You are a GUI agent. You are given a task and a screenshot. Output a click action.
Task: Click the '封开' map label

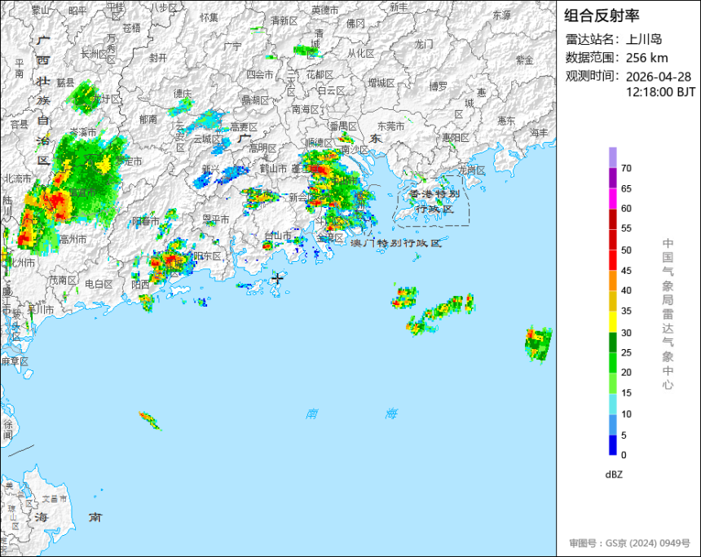pos(158,58)
